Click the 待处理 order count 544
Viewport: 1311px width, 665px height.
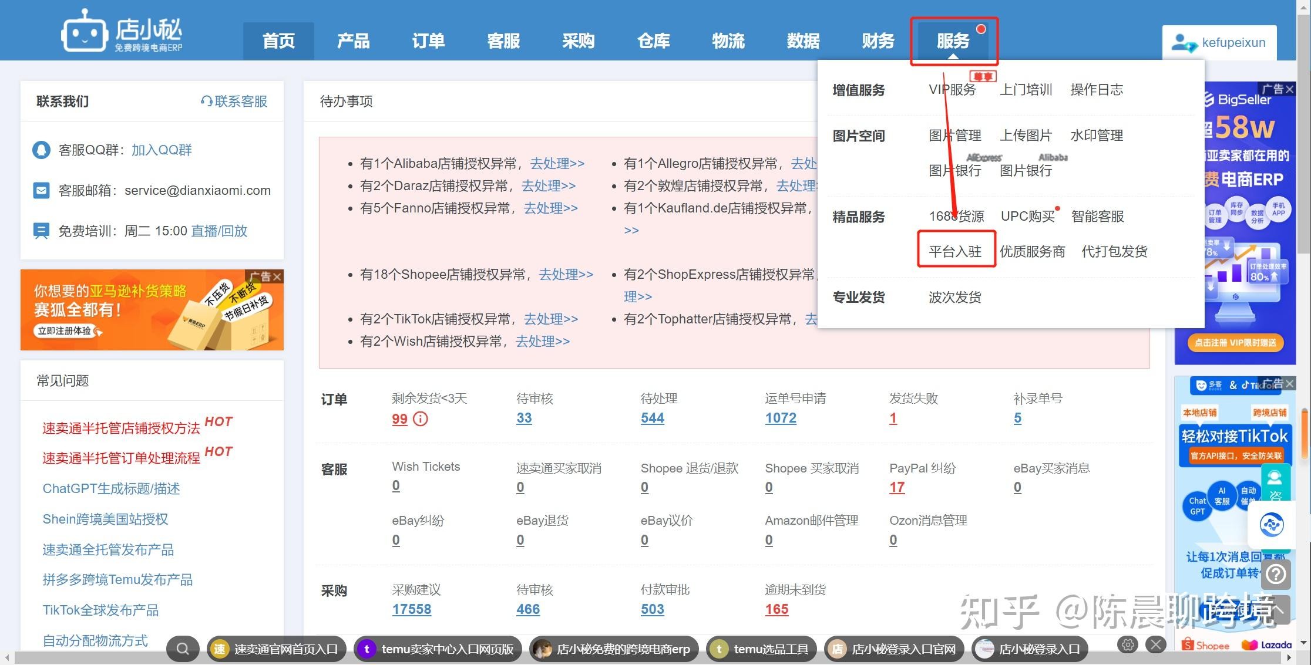652,418
